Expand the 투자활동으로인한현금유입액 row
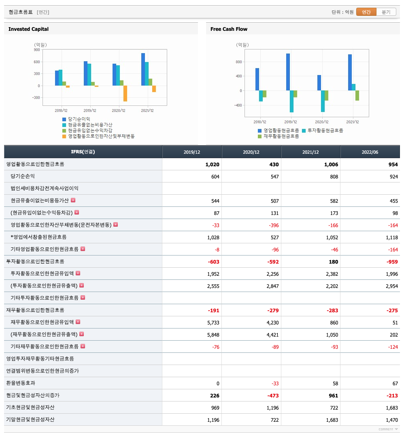 point(78,273)
